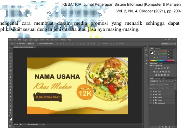Viewport: 181px width, 128px height.
Task: Click the document tab close button
Action: (35, 47)
